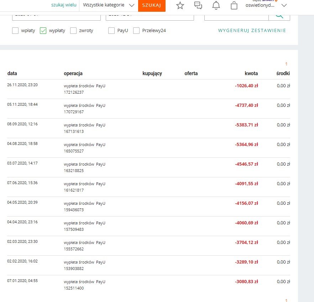This screenshot has height=302, width=314.
Task: Click the start date field
Action: pyautogui.click(x=57, y=16)
